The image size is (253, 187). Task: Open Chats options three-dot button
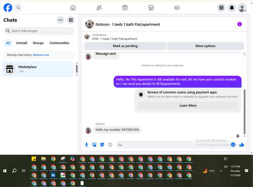pyautogui.click(x=60, y=20)
